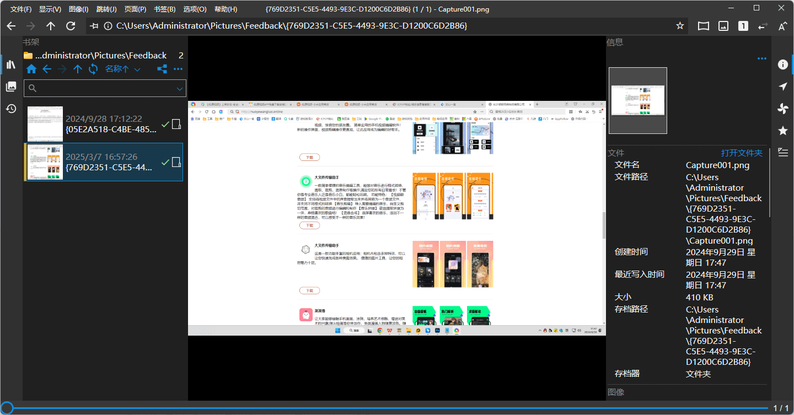The width and height of the screenshot is (794, 415).
Task: Click the pin icon in the address bar
Action: (x=94, y=26)
